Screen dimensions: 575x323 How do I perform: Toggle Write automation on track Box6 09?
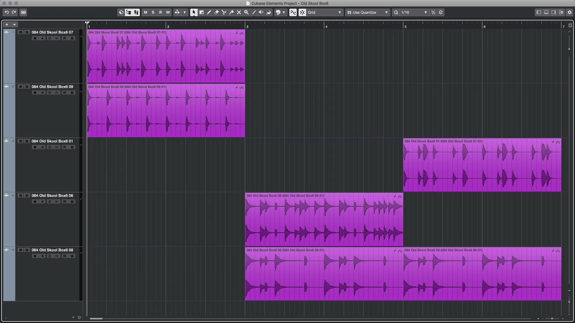coord(72,93)
